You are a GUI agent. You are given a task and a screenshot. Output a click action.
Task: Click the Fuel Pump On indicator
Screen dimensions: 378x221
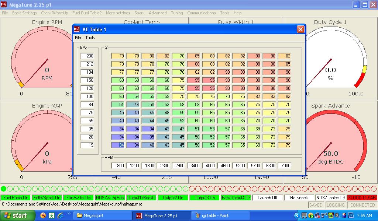[x=16, y=198]
